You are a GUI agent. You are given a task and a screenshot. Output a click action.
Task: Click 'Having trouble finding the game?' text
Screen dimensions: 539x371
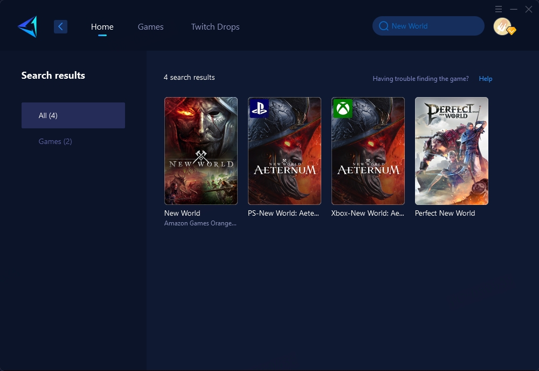[x=420, y=79]
